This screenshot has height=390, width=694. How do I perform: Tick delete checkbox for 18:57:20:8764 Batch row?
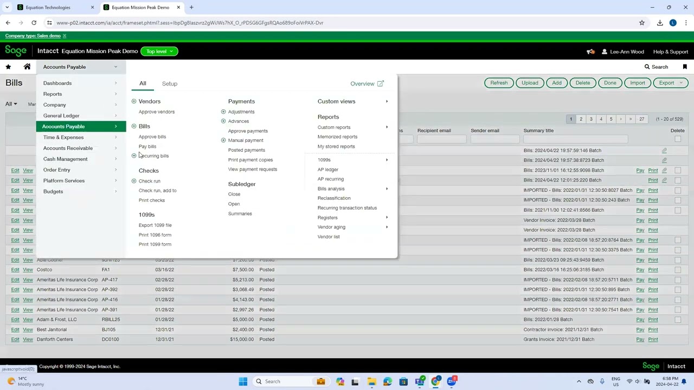click(x=678, y=240)
